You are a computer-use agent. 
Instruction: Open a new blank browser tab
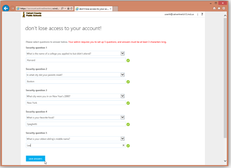pyautogui.click(x=115, y=9)
